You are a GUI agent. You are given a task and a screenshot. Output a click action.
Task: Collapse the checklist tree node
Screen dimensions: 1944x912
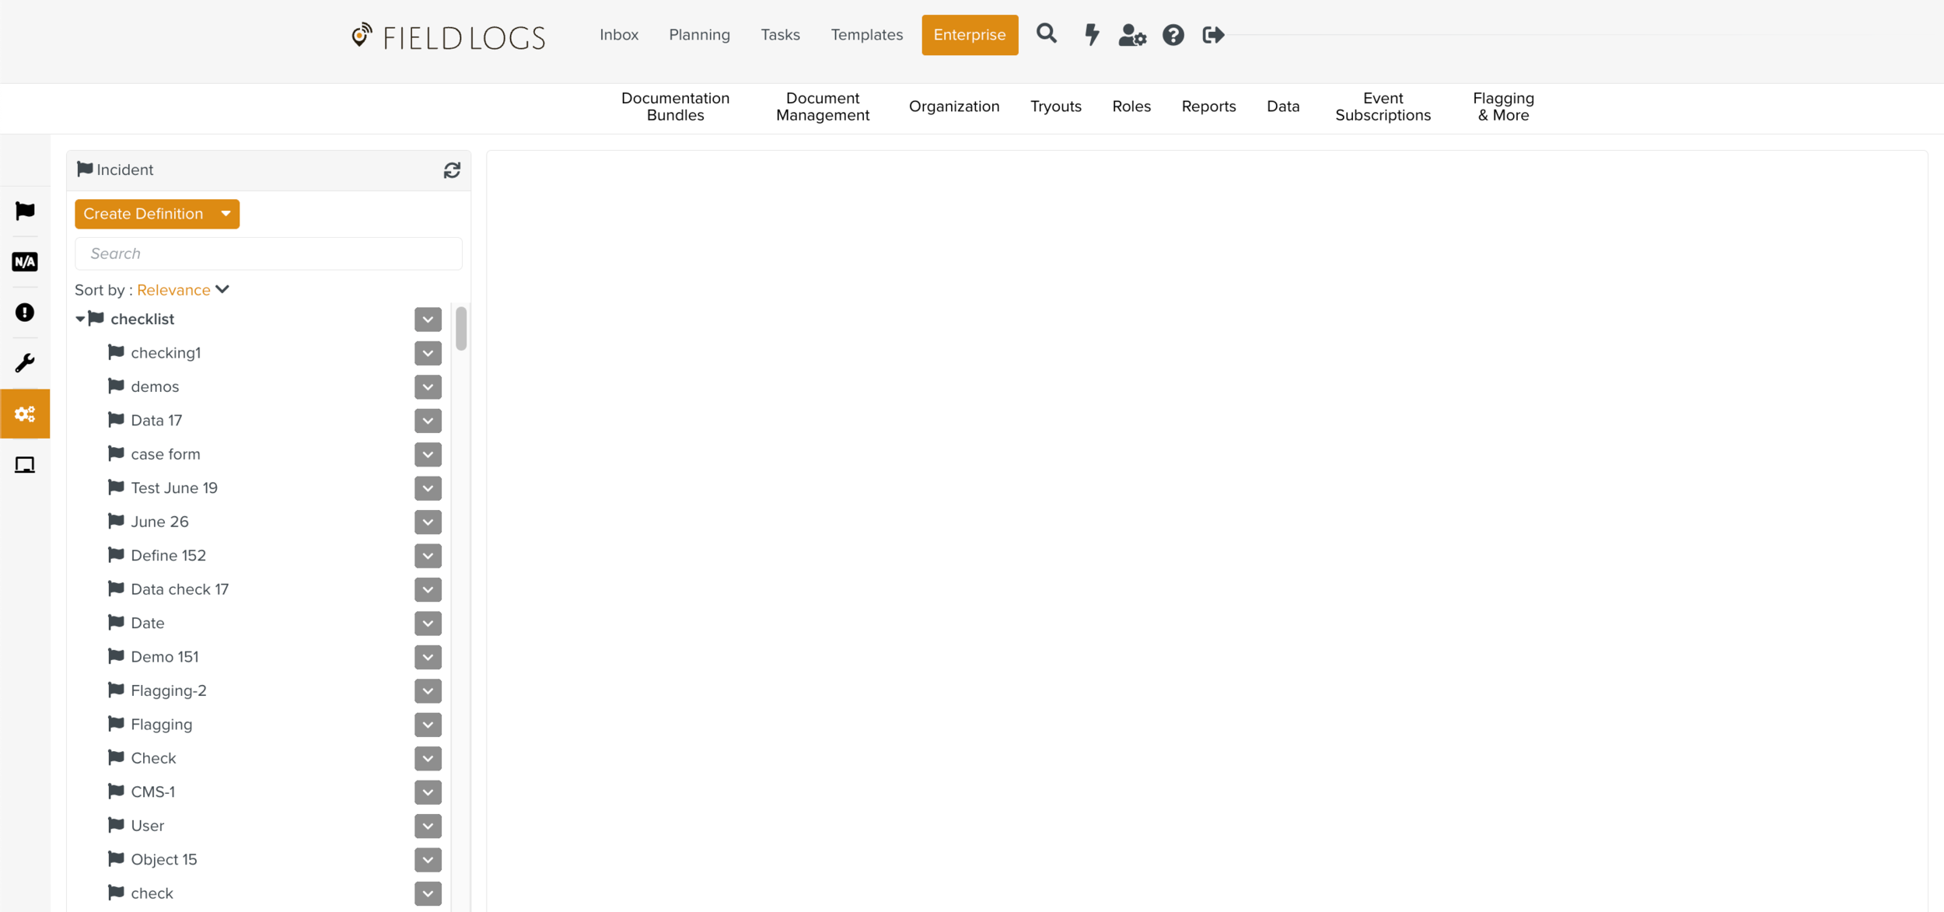(80, 320)
